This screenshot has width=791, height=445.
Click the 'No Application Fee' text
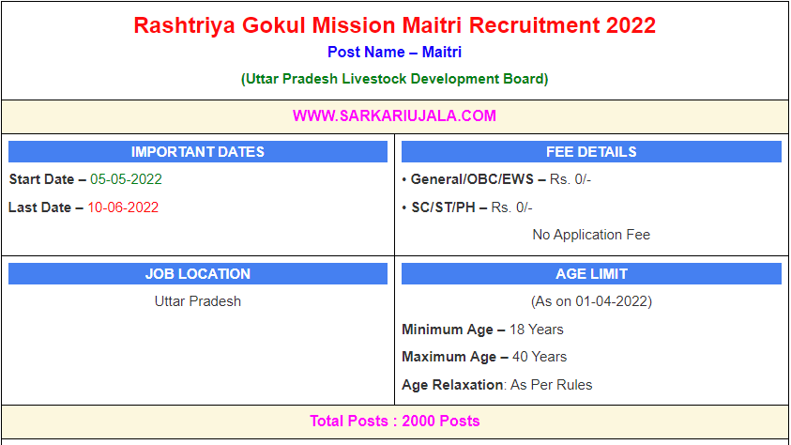click(x=591, y=235)
